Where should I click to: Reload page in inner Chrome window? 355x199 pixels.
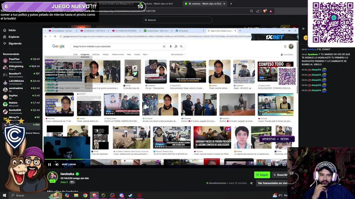click(x=55, y=36)
